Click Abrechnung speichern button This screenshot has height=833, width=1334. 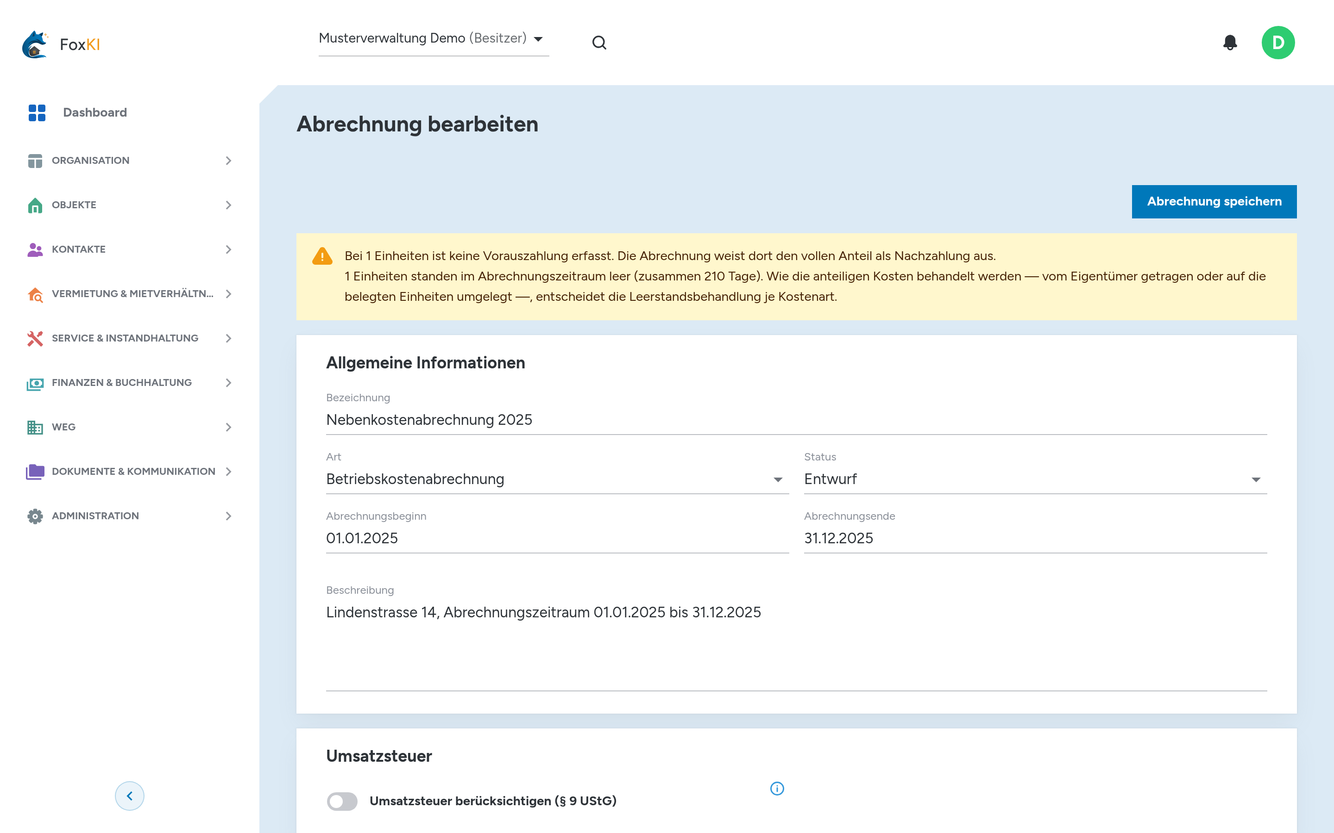1214,202
